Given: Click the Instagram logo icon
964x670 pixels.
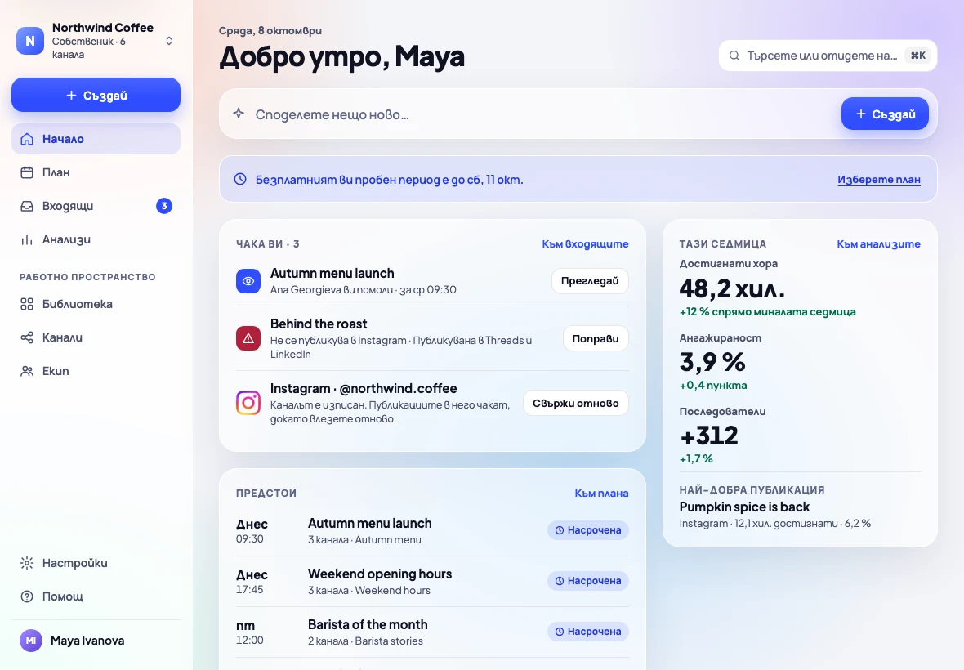Looking at the screenshot, I should pos(248,404).
